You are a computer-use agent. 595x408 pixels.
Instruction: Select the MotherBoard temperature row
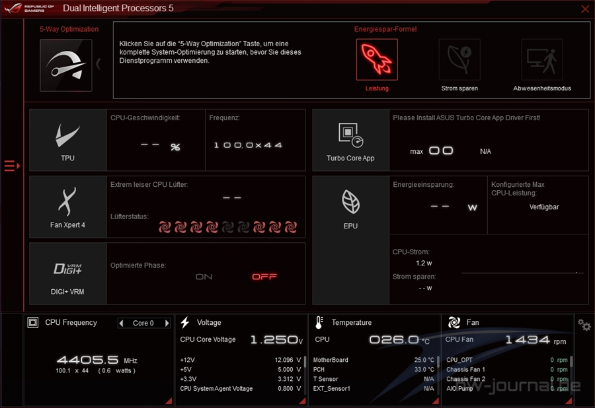point(374,360)
